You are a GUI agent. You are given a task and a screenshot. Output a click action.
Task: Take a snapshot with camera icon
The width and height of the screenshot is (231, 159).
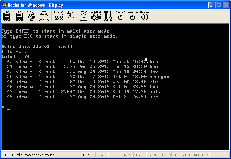click(96, 16)
